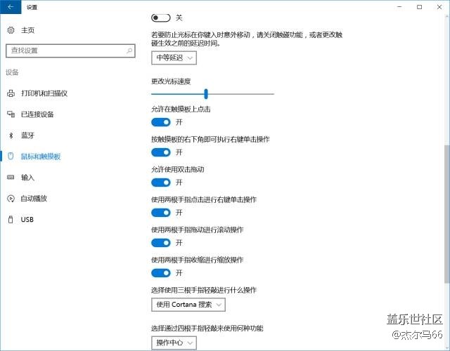Click the home gear icon beside 主页

(x=11, y=30)
